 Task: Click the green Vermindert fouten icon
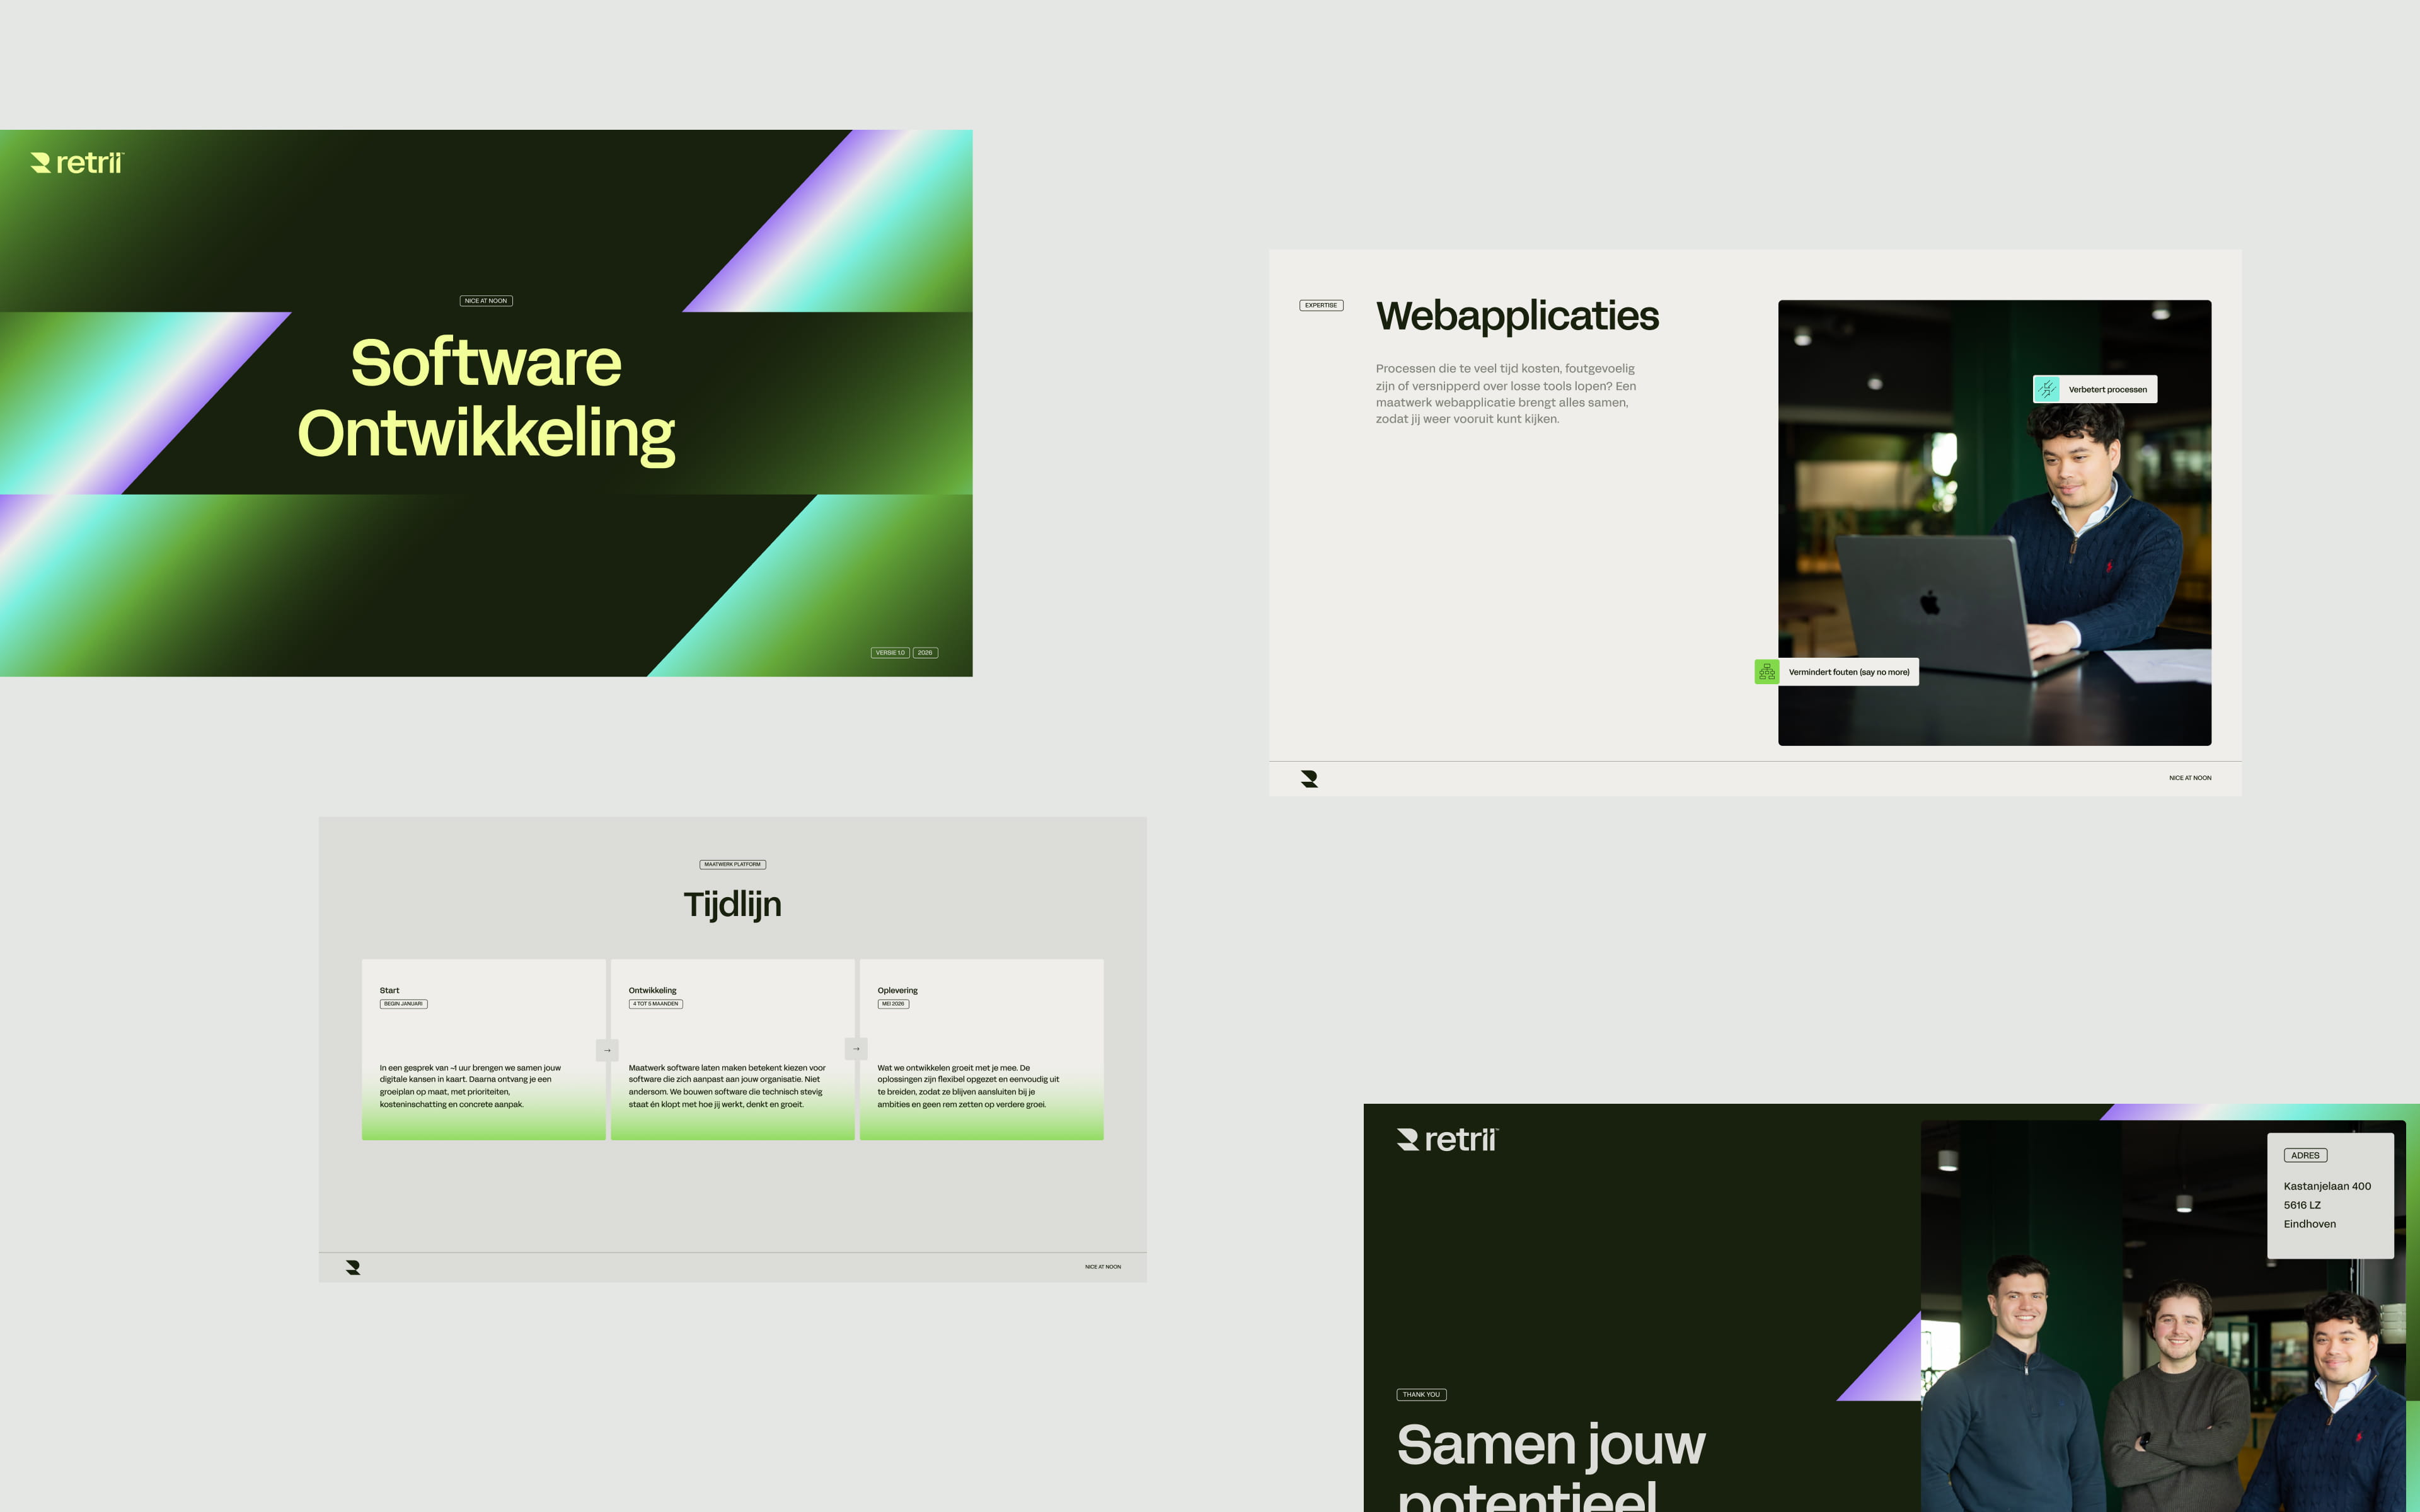pos(1767,672)
